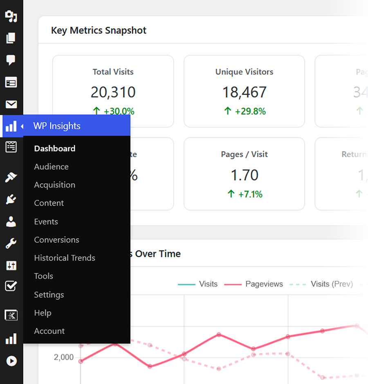Click the table layout sidebar icon

click(11, 82)
